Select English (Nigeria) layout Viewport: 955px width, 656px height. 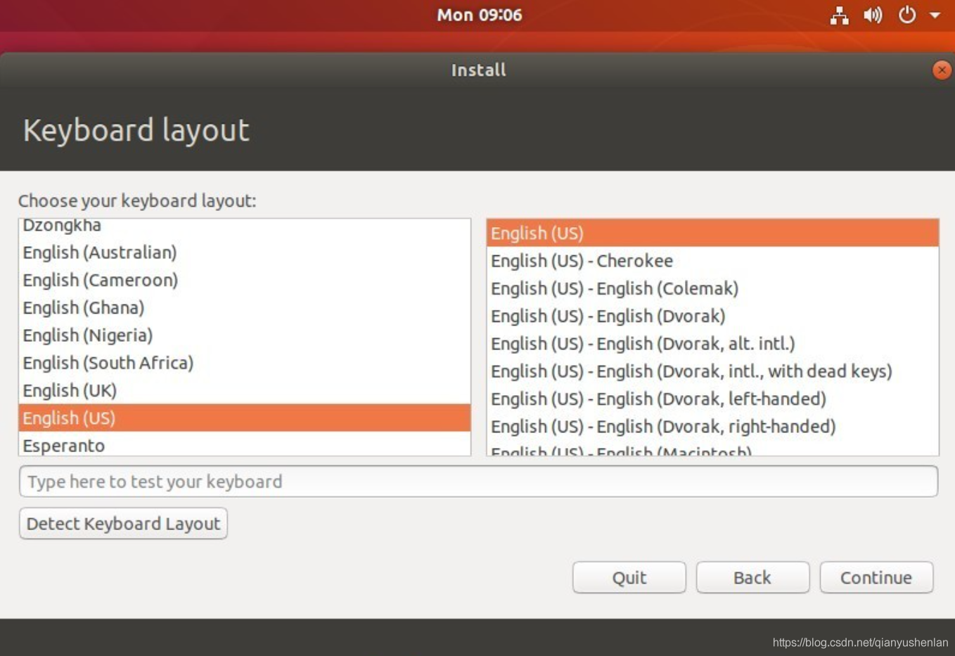pyautogui.click(x=244, y=335)
